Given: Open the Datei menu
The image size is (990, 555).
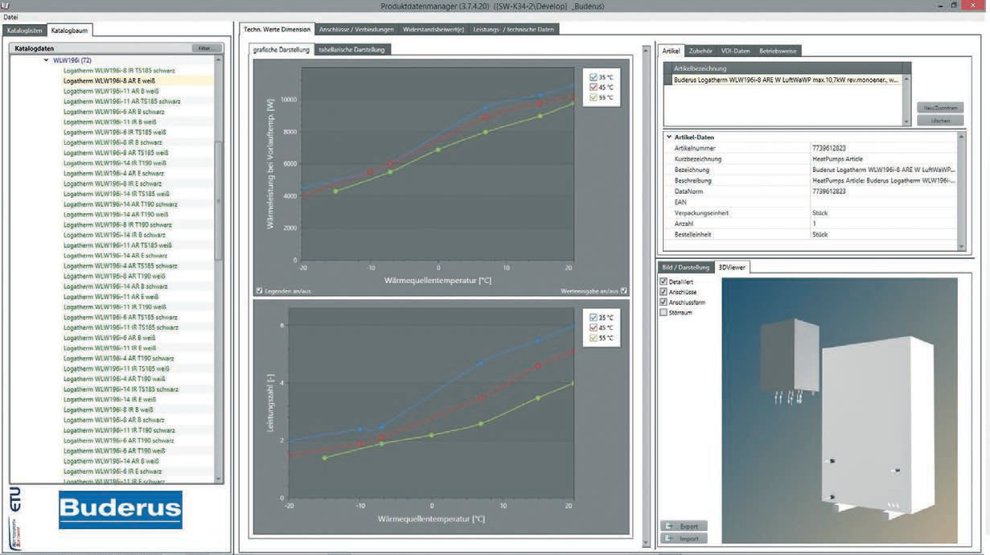Looking at the screenshot, I should tap(11, 17).
